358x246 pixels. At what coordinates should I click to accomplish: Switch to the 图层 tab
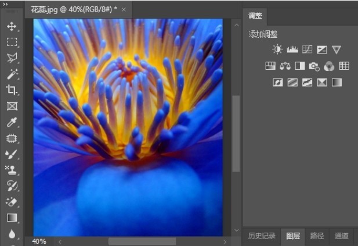tap(293, 236)
